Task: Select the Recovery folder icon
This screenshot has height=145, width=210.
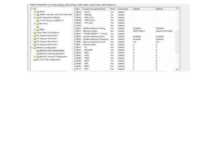Action: tap(37, 24)
